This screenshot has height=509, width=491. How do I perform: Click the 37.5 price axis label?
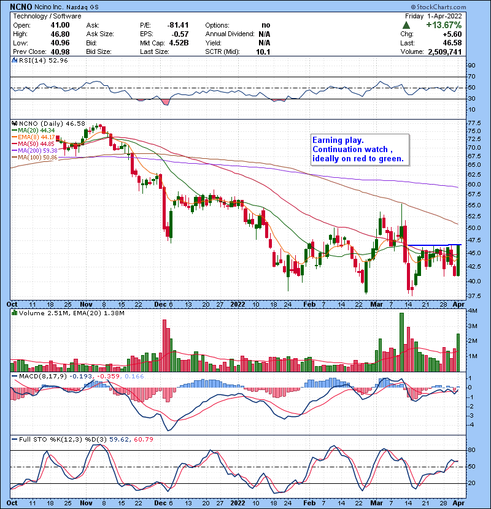point(474,296)
